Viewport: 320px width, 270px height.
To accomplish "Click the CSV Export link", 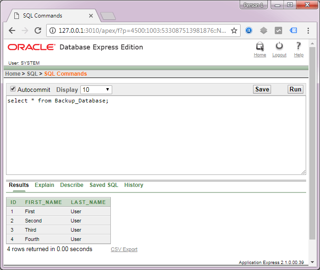I will (x=124, y=249).
